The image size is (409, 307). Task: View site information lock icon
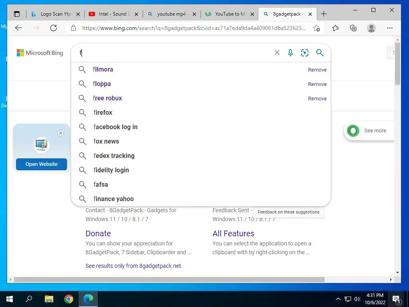pos(73,28)
